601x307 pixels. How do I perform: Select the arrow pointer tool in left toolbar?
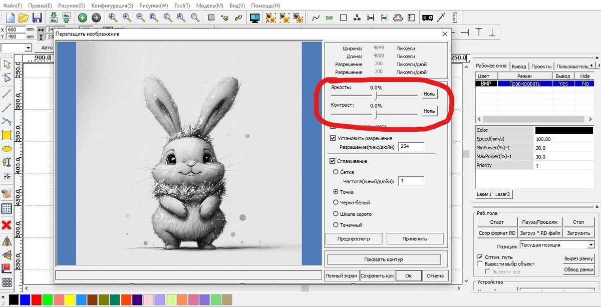tap(7, 65)
